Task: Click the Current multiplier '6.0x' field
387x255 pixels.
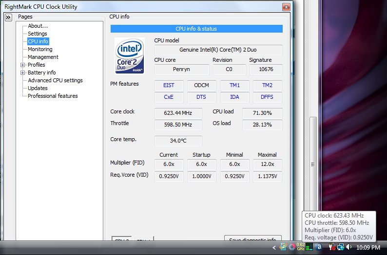Action: [x=169, y=164]
